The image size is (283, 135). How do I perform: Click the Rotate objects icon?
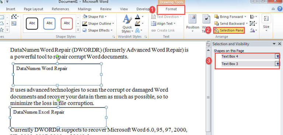(252, 31)
